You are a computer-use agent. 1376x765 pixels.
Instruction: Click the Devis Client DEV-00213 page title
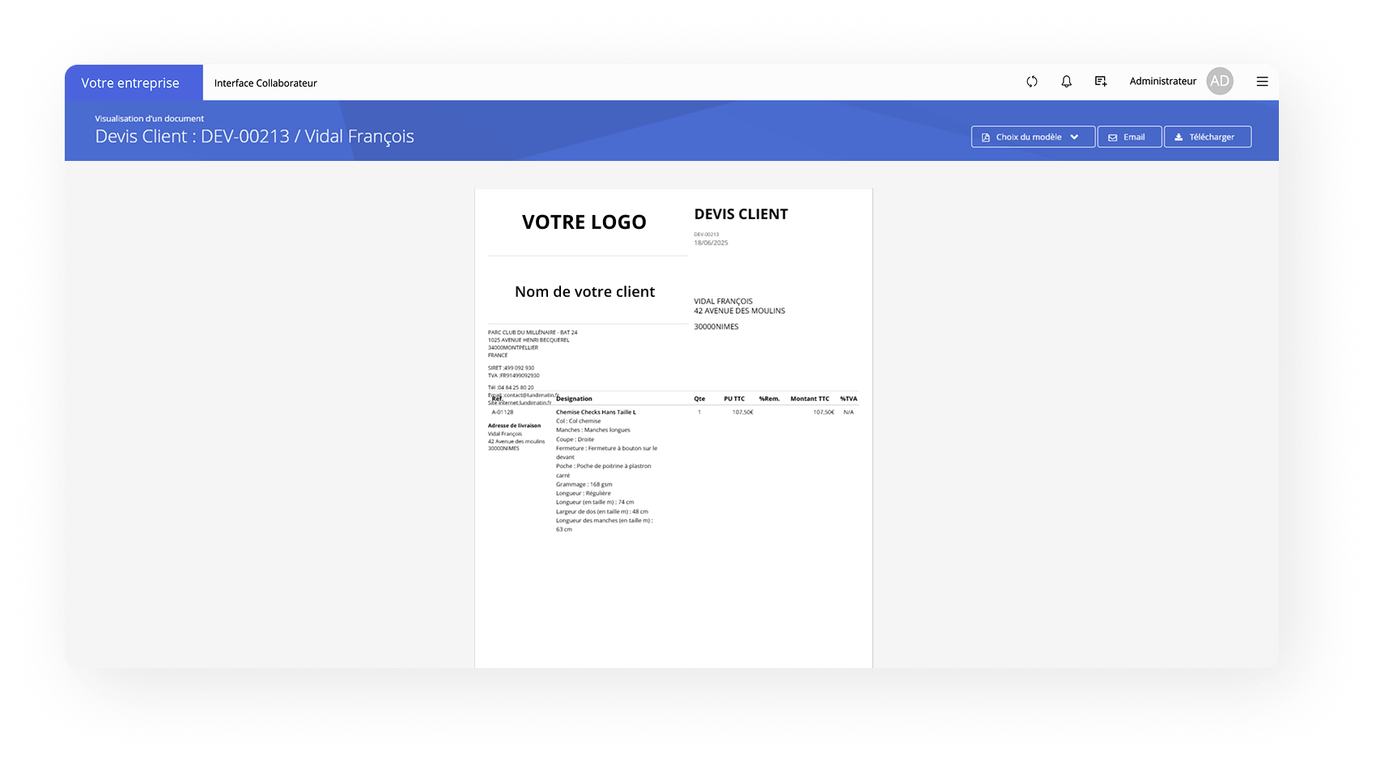(x=254, y=137)
